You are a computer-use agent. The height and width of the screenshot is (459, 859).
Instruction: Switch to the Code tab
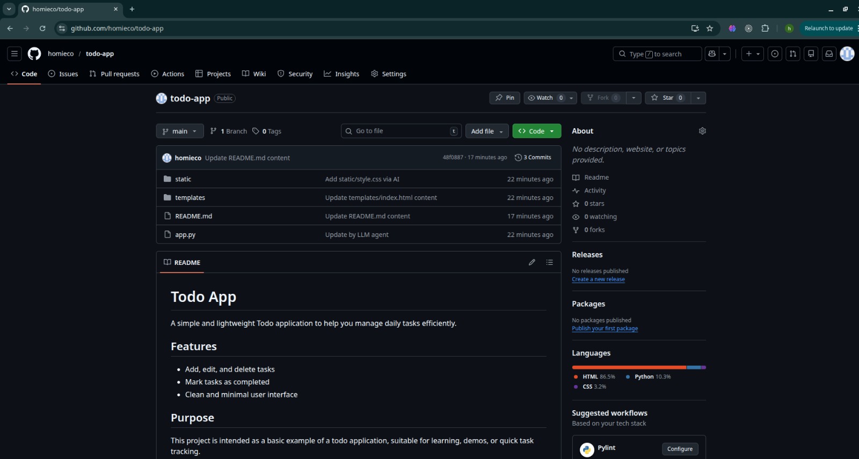point(24,74)
